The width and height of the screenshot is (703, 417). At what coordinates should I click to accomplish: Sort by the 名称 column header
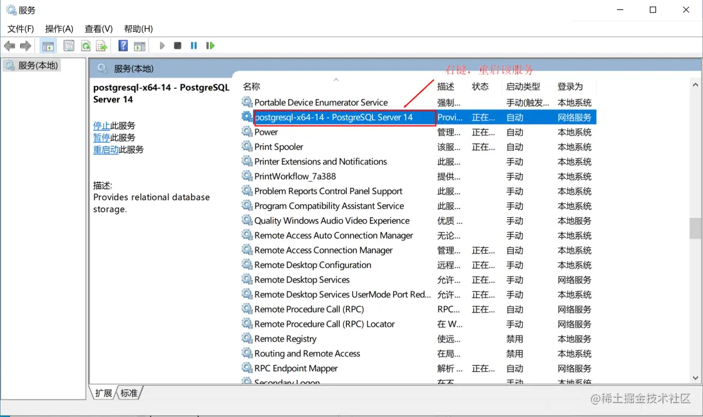[x=252, y=86]
